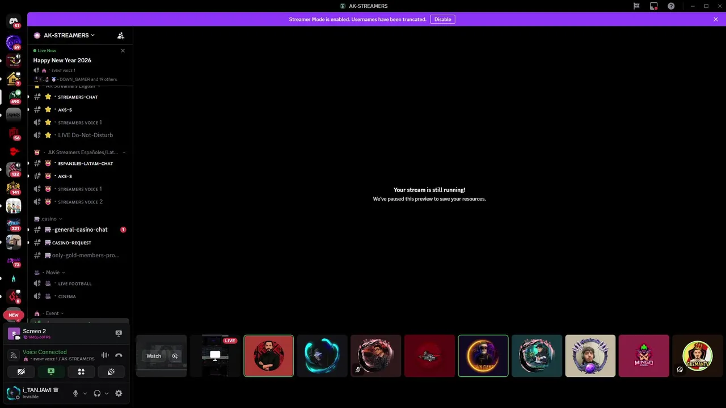This screenshot has height=408, width=726.
Task: Toggle the green screen share button
Action: (51, 372)
